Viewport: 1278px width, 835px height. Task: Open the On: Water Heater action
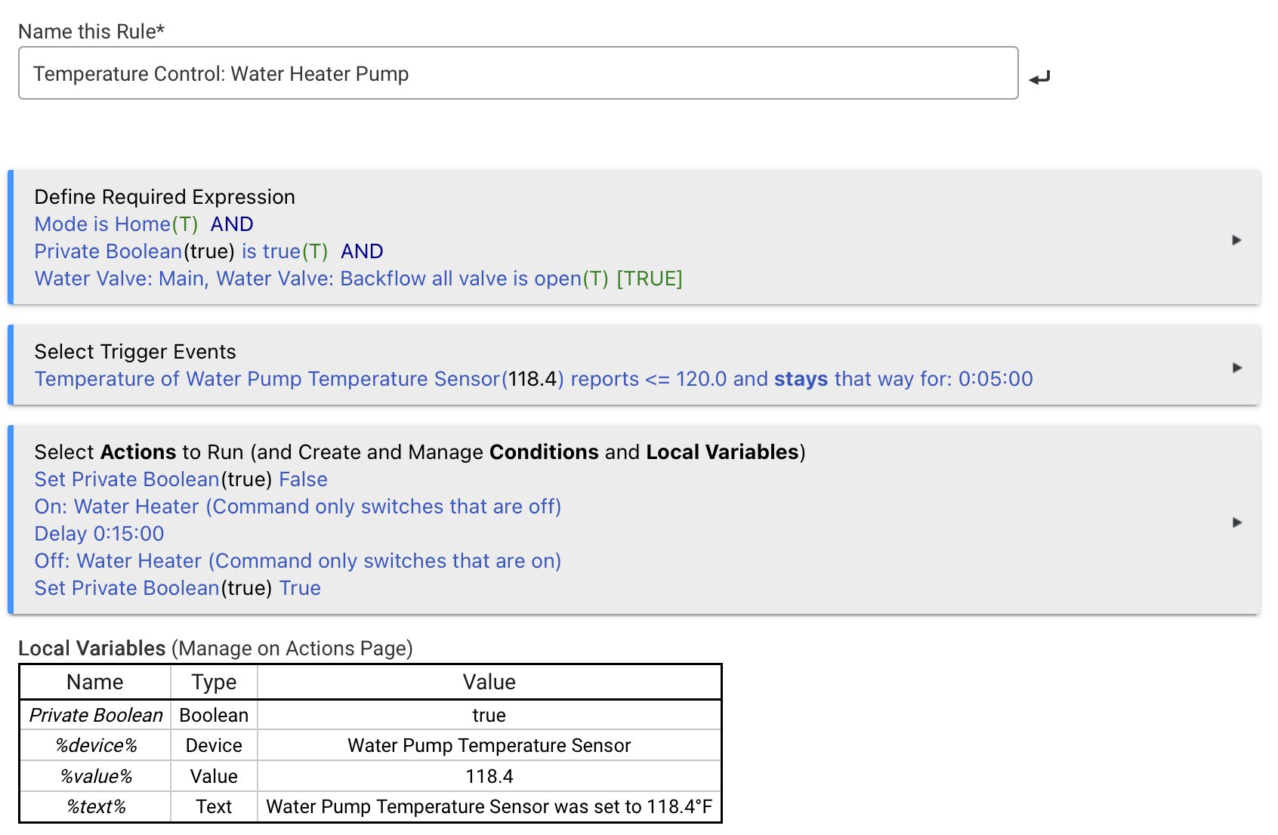[298, 507]
